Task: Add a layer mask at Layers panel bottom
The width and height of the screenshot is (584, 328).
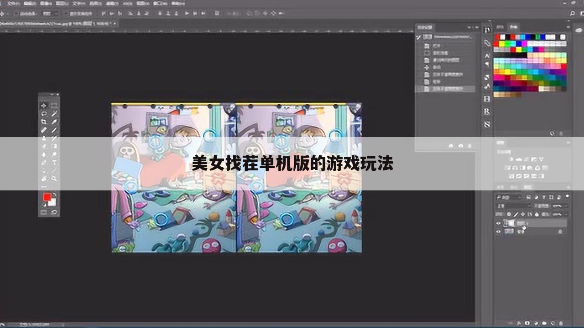Action: tap(527, 323)
